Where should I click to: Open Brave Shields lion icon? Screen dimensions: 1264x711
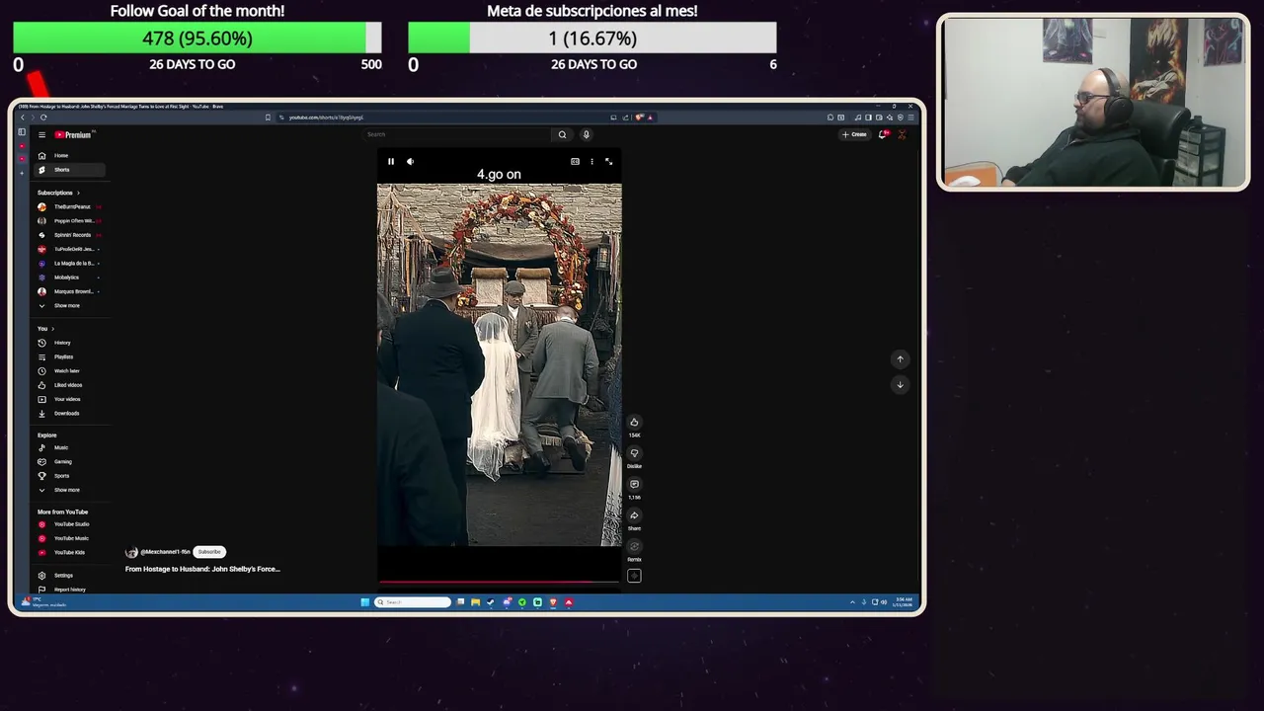[x=639, y=118]
